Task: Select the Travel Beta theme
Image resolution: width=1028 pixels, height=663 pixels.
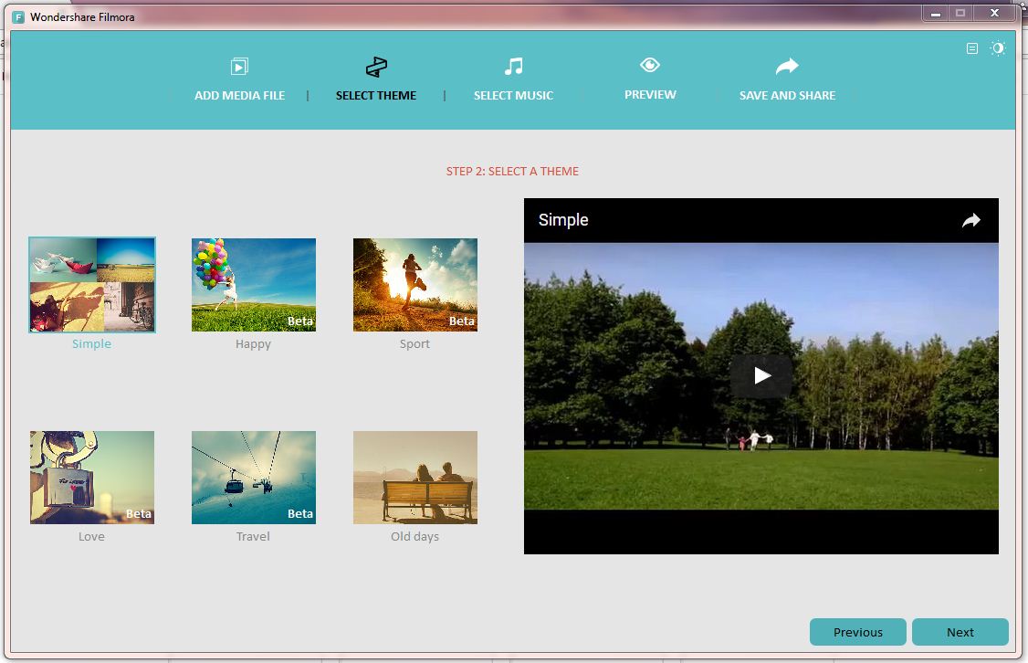Action: click(x=253, y=477)
